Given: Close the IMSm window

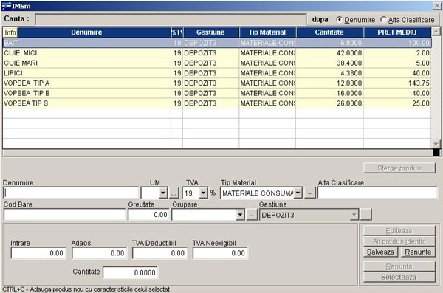Looking at the screenshot, I should click(x=437, y=6).
